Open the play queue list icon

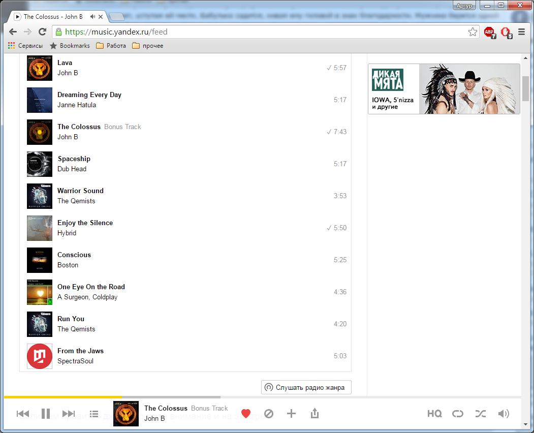pos(94,414)
